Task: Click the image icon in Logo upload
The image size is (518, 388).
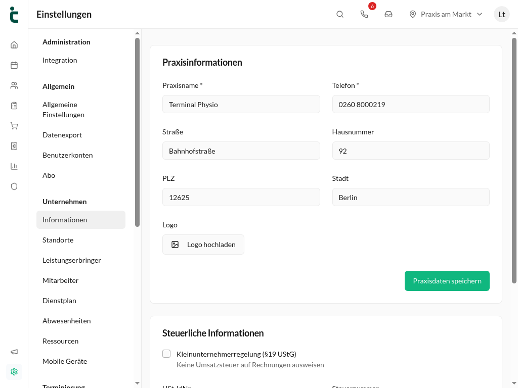Action: 175,245
